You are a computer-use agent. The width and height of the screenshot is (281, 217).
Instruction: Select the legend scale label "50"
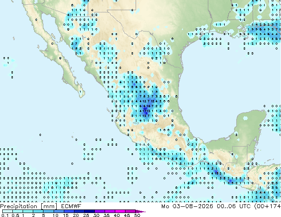(137, 215)
